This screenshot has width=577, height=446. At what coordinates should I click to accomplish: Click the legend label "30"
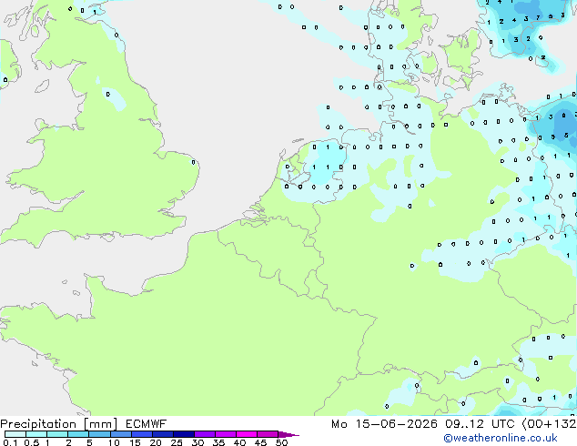pyautogui.click(x=197, y=442)
